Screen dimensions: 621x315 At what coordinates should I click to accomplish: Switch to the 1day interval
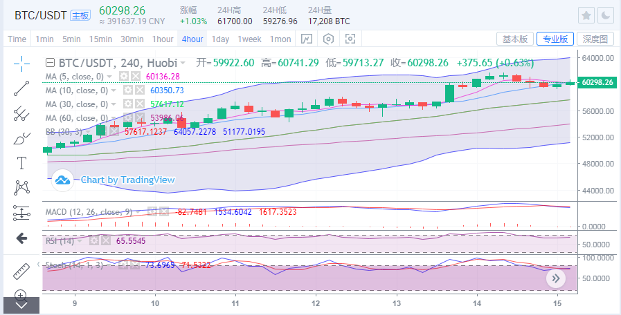coord(220,39)
